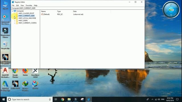Image resolution: width=182 pixels, height=102 pixels.
Task: Select This PC desktop icon
Action: coord(5,5)
